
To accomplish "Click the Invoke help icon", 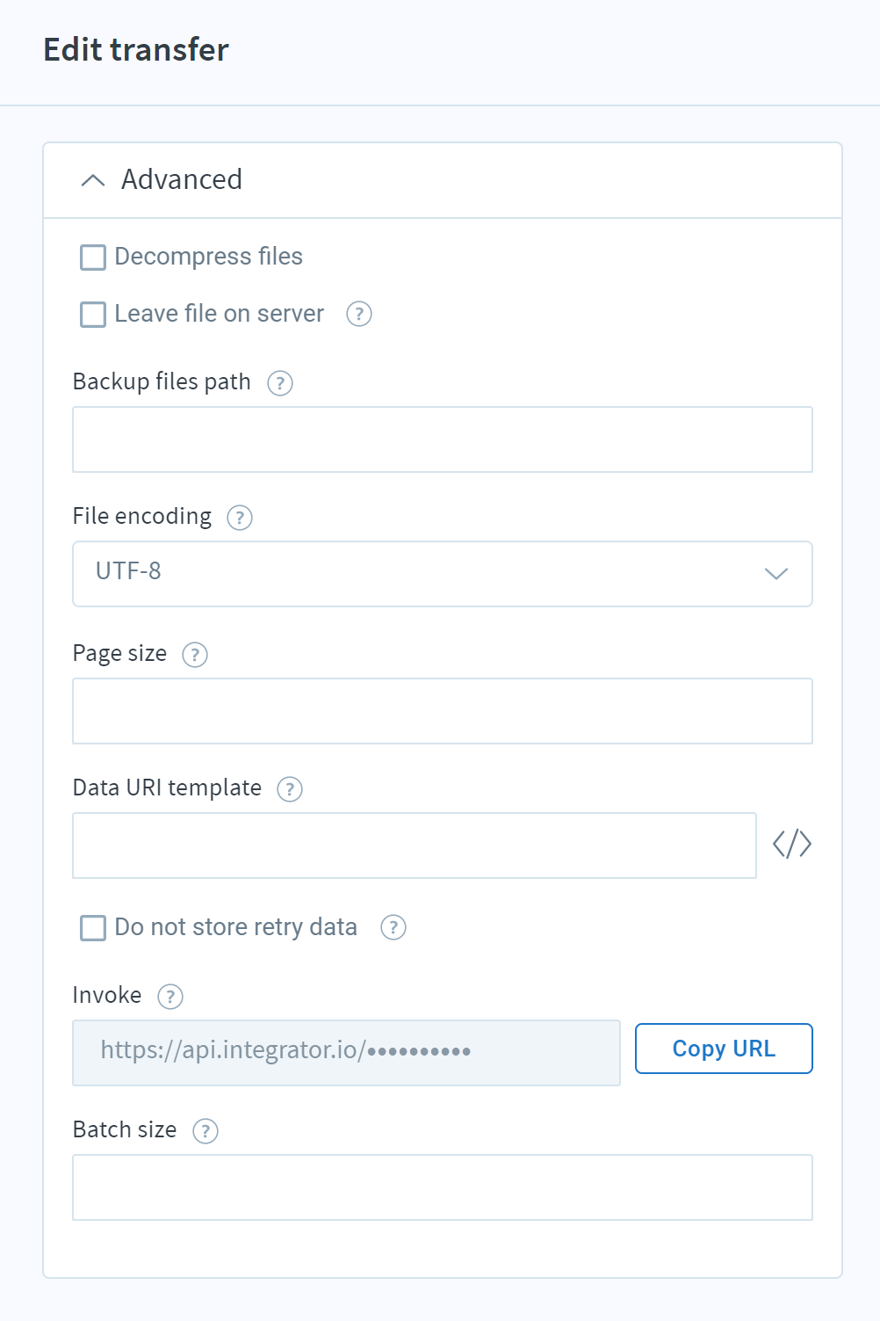I will (x=170, y=997).
